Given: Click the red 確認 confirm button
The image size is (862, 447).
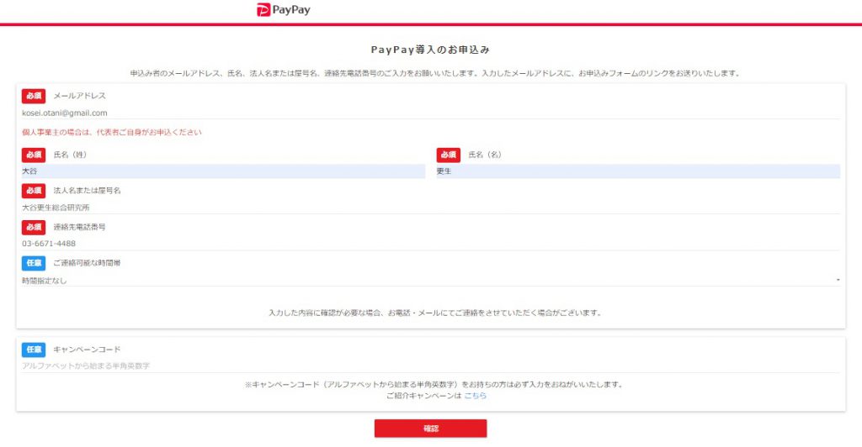Looking at the screenshot, I should pyautogui.click(x=430, y=429).
